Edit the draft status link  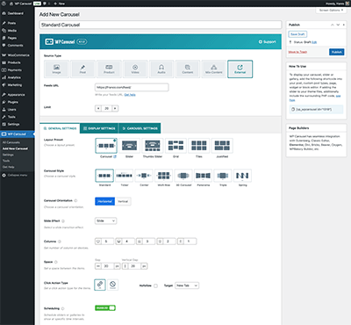[314, 42]
